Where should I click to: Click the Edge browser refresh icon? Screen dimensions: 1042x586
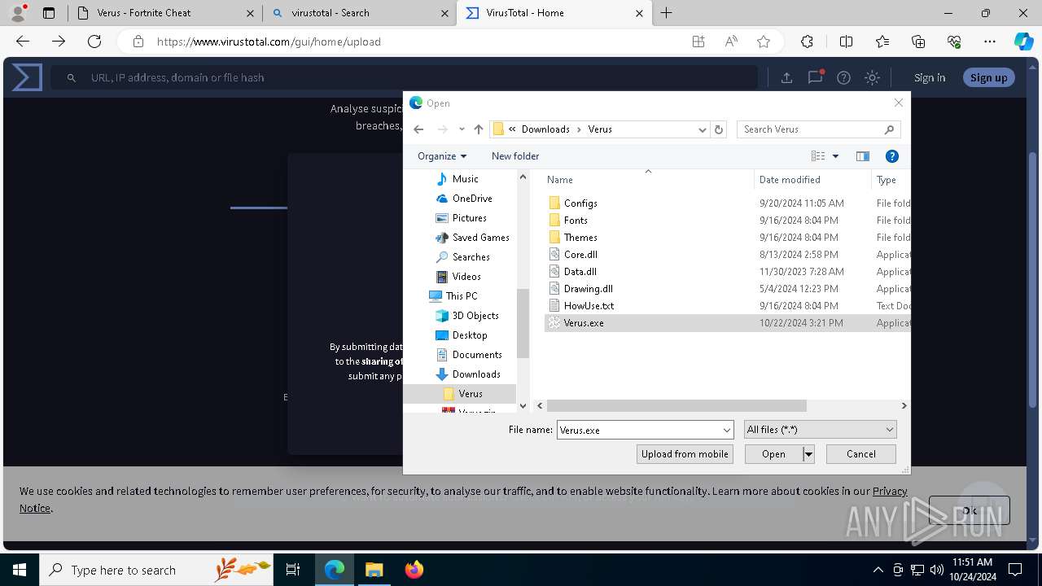click(x=94, y=42)
